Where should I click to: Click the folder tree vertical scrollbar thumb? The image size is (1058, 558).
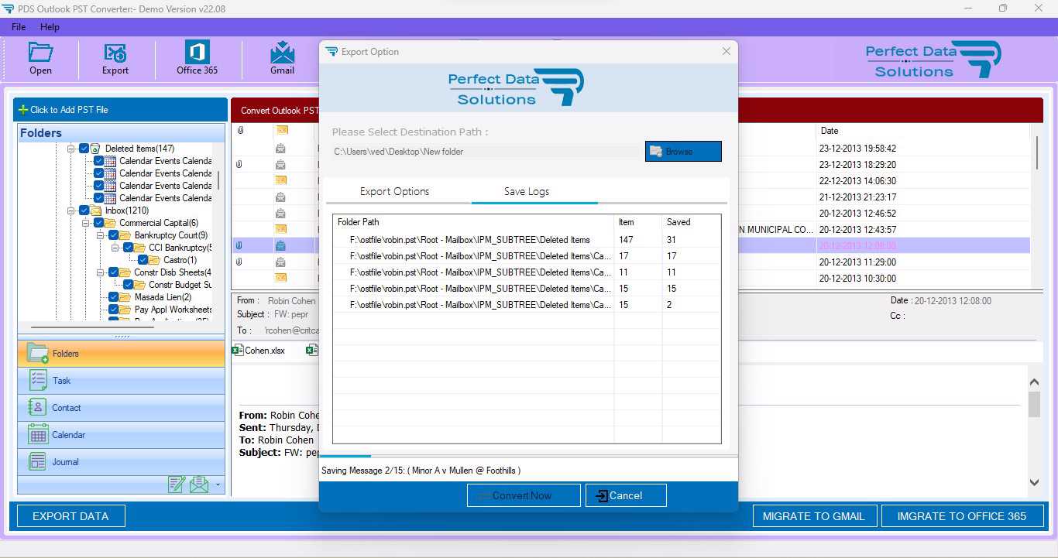coord(218,180)
